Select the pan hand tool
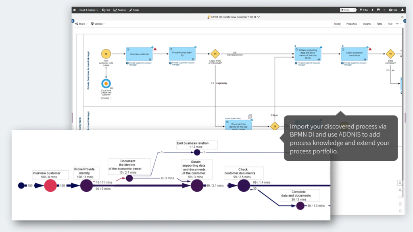413x232 pixels. pyautogui.click(x=400, y=211)
